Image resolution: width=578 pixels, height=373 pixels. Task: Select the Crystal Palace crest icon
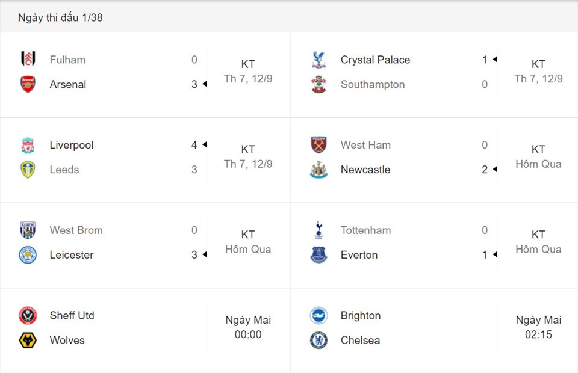click(x=319, y=60)
